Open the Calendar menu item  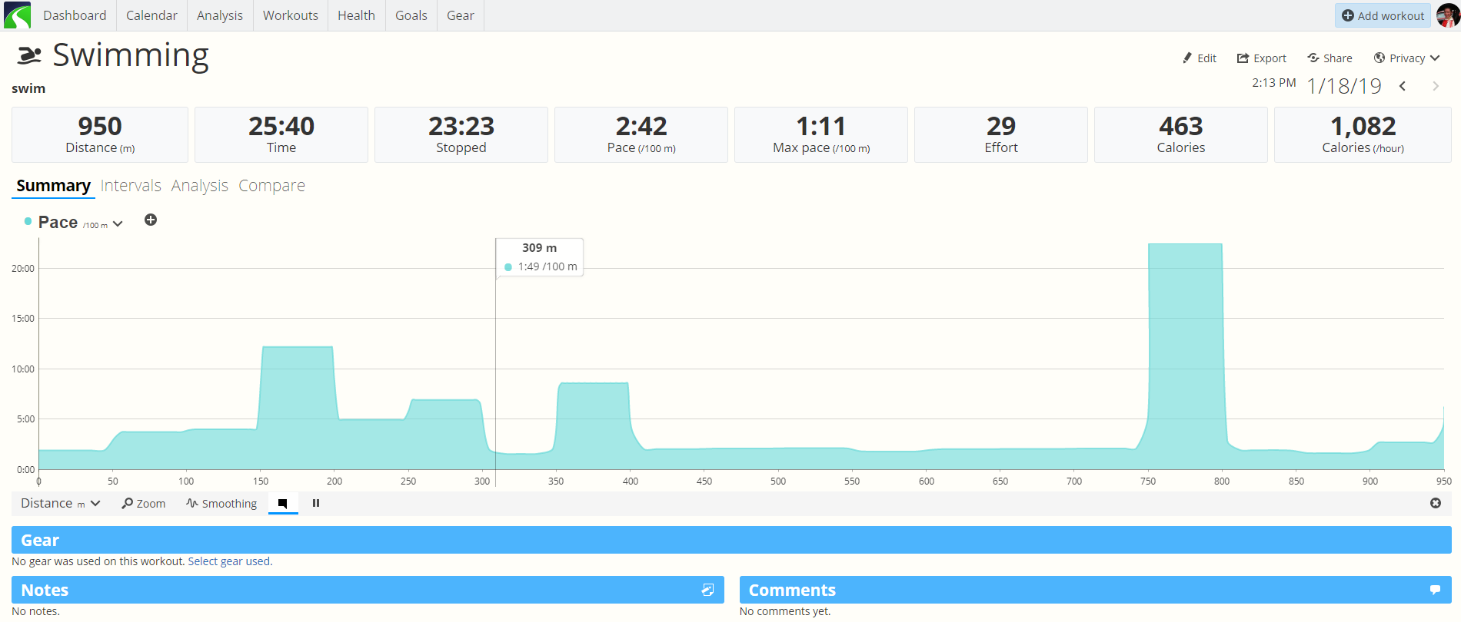tap(151, 15)
